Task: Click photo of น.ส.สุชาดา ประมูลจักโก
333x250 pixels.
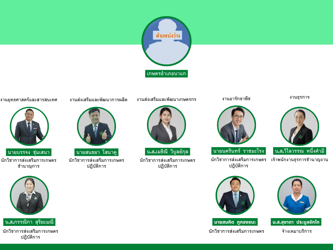Action: click(297, 195)
